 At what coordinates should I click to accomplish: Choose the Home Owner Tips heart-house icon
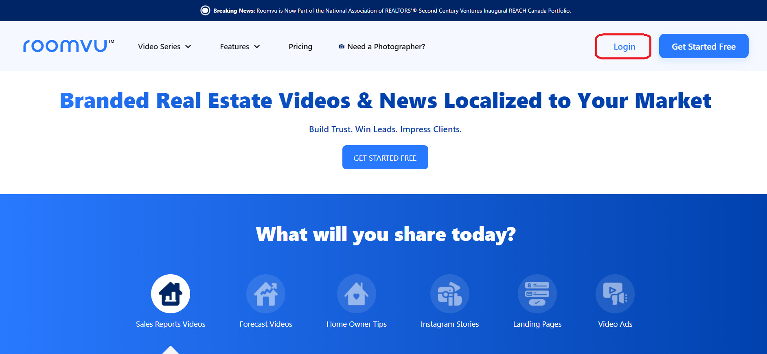[356, 294]
